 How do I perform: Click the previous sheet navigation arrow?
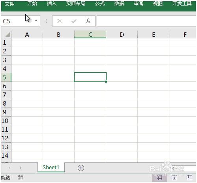[9, 168]
